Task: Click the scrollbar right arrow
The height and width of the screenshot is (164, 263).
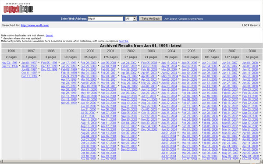Action: click(261, 161)
